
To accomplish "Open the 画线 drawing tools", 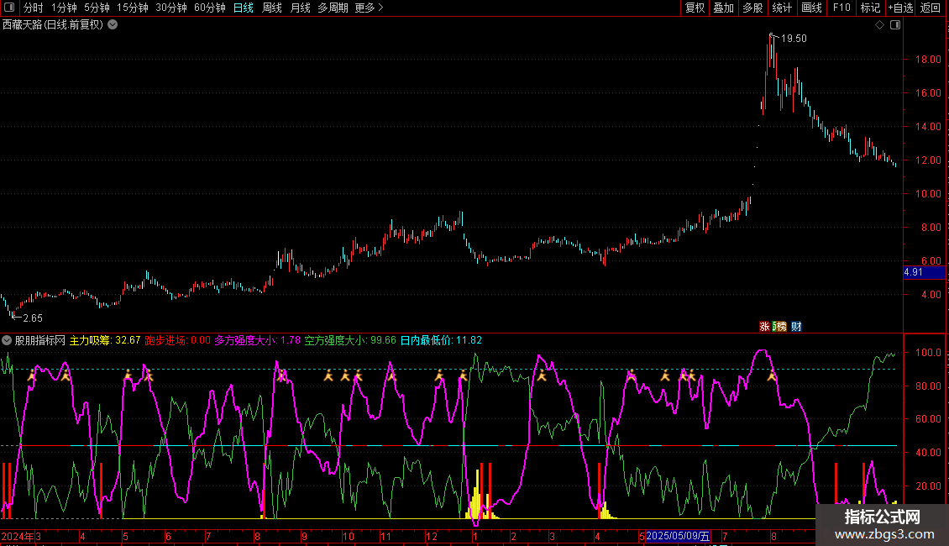I will coord(811,8).
